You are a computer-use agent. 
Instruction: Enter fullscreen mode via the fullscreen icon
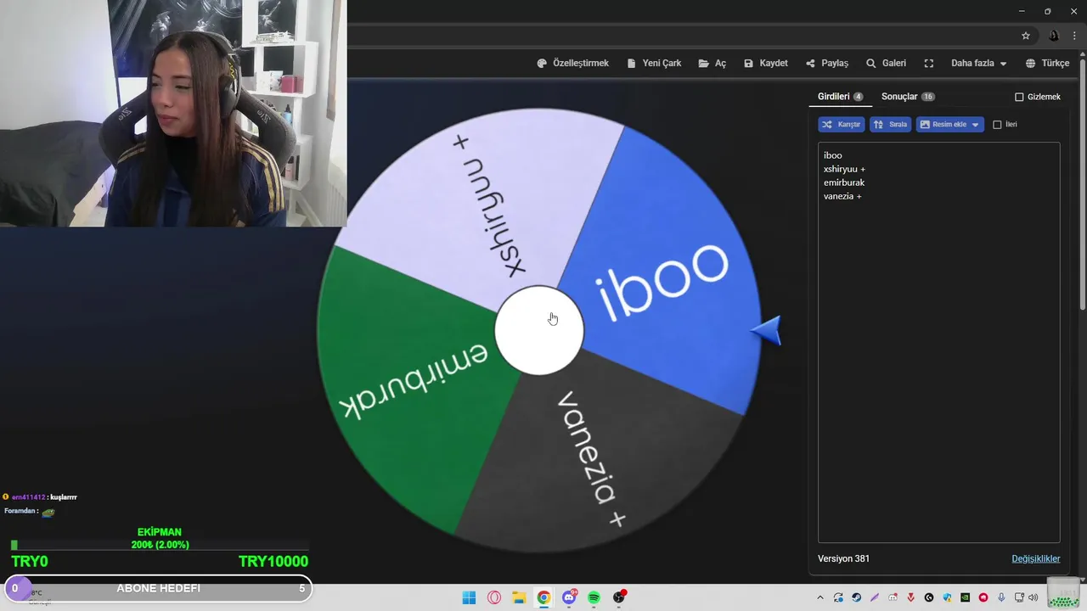pos(929,64)
